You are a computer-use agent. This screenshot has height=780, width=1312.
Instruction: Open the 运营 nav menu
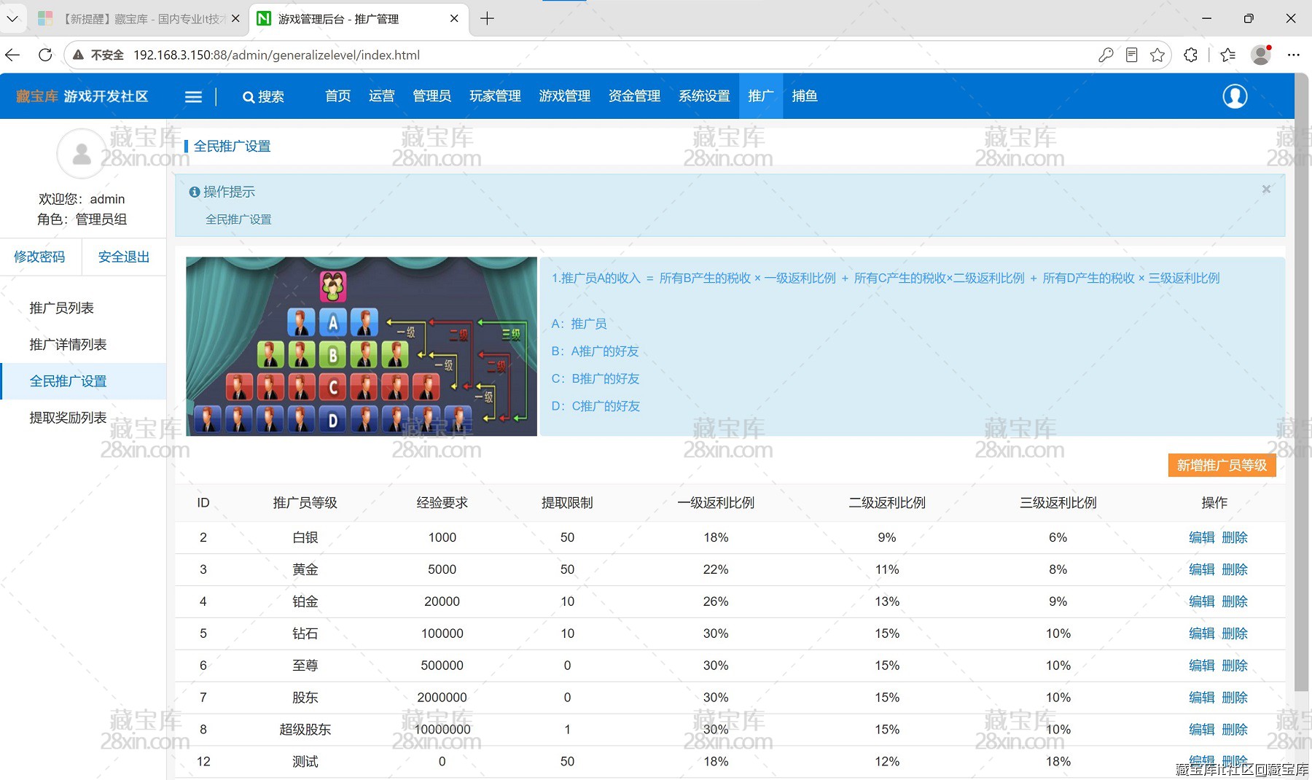point(382,96)
